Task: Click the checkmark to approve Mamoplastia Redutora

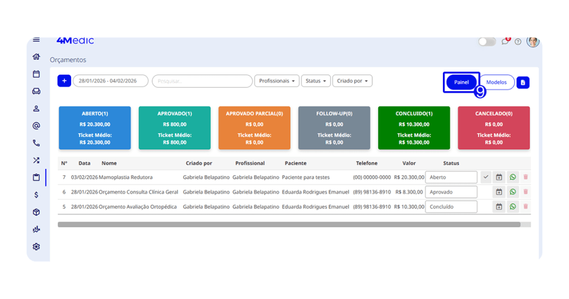Action: pyautogui.click(x=486, y=177)
